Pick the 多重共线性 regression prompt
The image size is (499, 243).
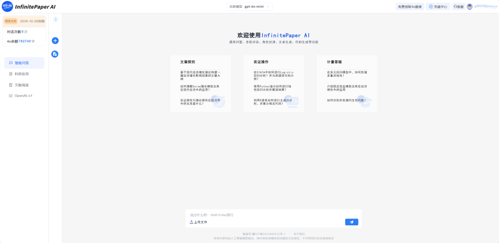tap(347, 74)
